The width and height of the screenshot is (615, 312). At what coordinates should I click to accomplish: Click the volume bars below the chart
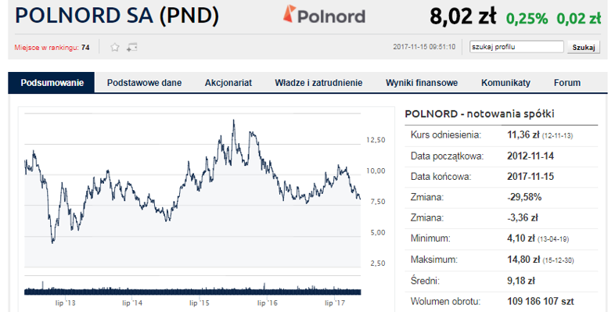click(x=192, y=291)
